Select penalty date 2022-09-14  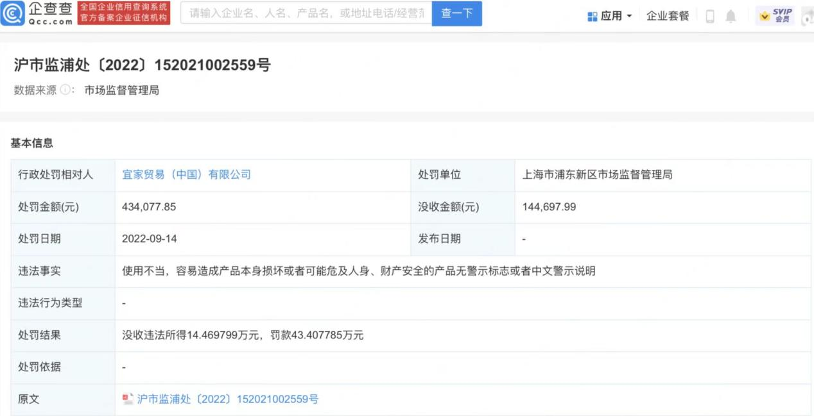pyautogui.click(x=150, y=238)
